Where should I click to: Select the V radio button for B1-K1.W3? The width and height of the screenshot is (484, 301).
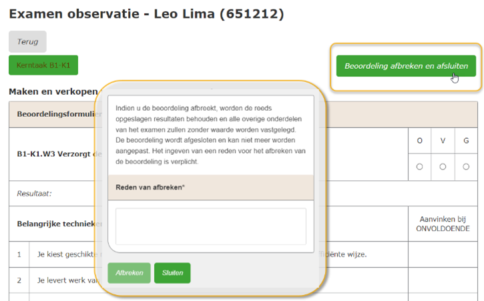click(443, 167)
